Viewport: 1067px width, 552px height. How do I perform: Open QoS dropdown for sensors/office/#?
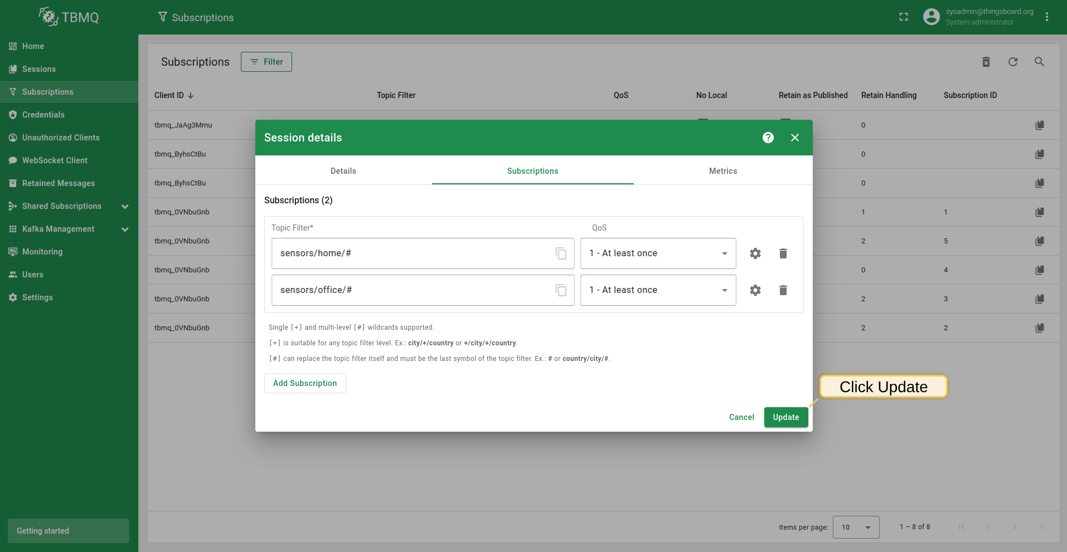658,290
